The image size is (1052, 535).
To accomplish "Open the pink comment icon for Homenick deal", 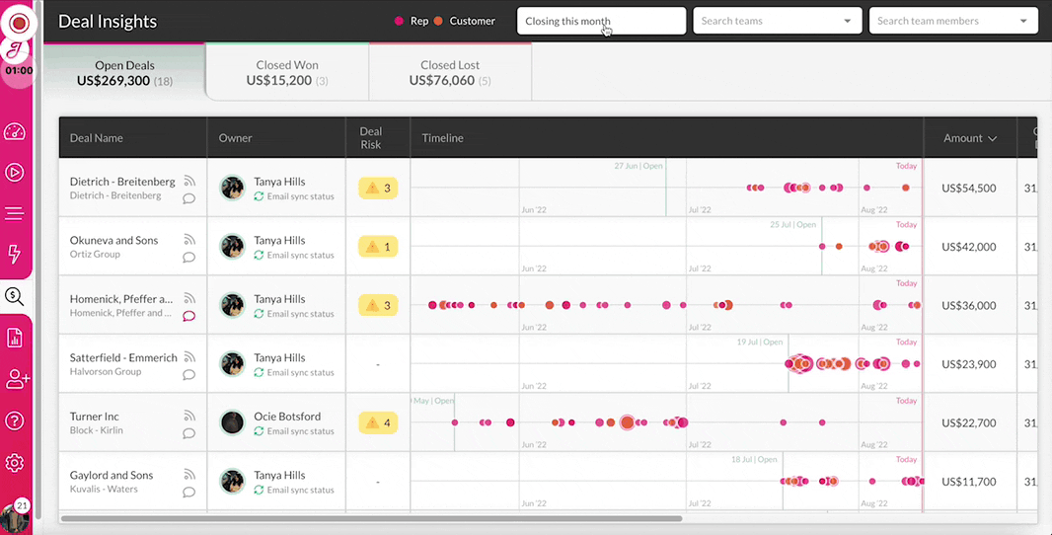I will tap(189, 316).
